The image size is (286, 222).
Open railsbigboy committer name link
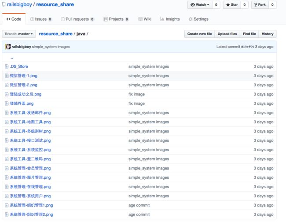(x=22, y=47)
